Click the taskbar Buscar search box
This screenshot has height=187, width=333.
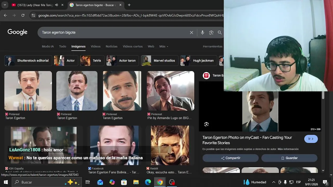47,182
